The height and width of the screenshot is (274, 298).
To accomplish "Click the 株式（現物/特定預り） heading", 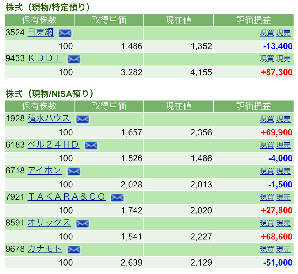I will (47, 8).
